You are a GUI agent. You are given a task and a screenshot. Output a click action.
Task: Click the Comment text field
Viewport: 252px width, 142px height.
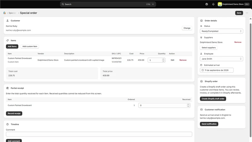99,134
